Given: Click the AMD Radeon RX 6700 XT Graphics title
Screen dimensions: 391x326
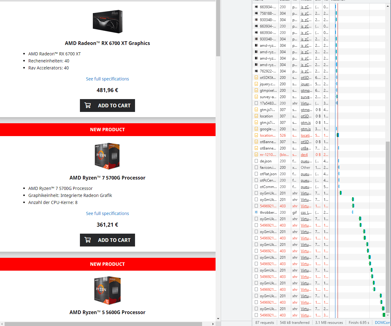Looking at the screenshot, I should click(107, 43).
